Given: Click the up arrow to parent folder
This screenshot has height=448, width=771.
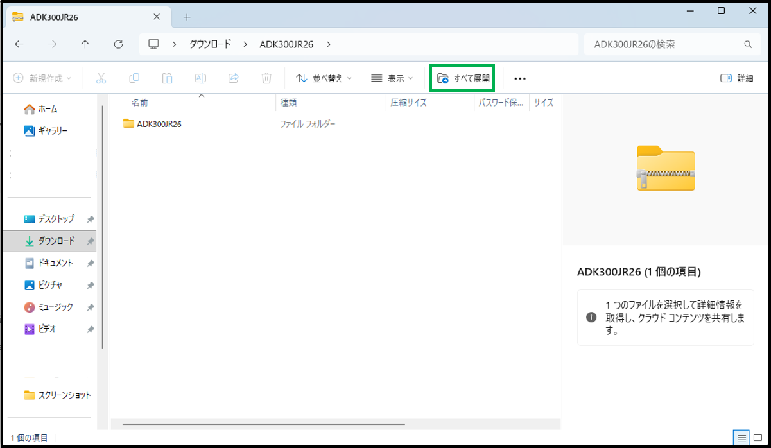Looking at the screenshot, I should coord(85,44).
